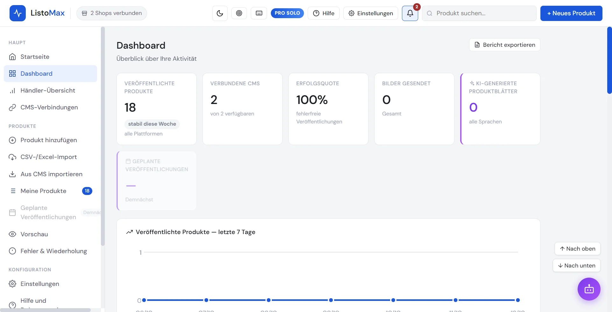Click the Nach unten button
This screenshot has height=312, width=612.
[x=576, y=266]
